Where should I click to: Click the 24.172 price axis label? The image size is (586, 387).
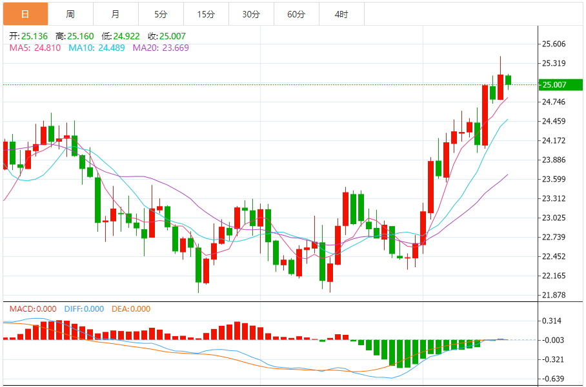tap(554, 140)
